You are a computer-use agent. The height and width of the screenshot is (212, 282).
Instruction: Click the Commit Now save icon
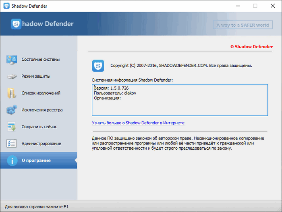[12, 126]
